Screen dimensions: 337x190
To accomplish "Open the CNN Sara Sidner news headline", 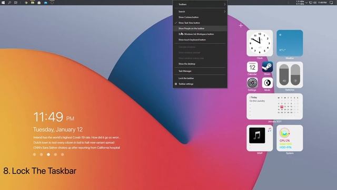I will click(x=76, y=148).
